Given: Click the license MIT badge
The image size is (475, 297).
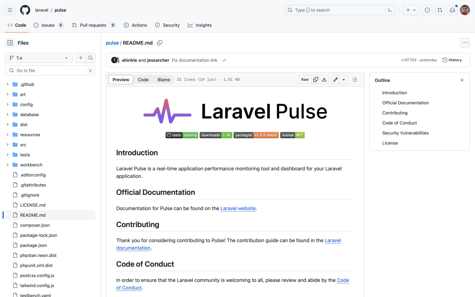Looking at the screenshot, I should pos(293,135).
